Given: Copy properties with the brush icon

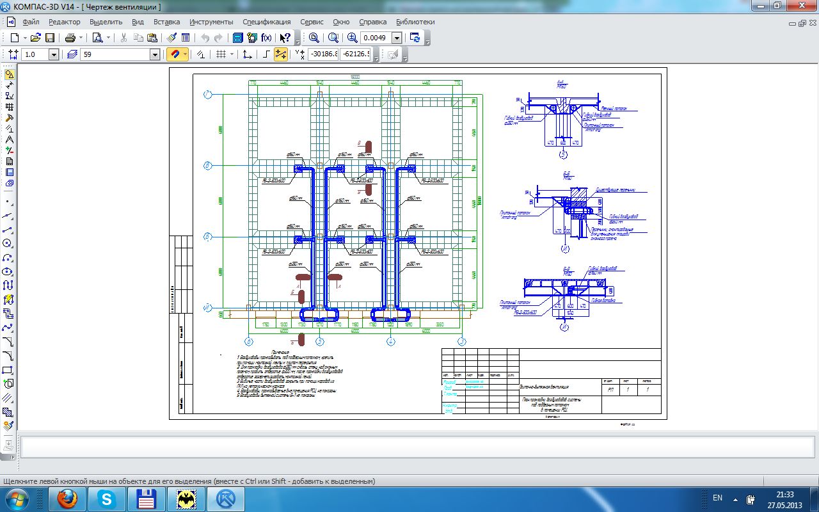Looking at the screenshot, I should tap(171, 38).
